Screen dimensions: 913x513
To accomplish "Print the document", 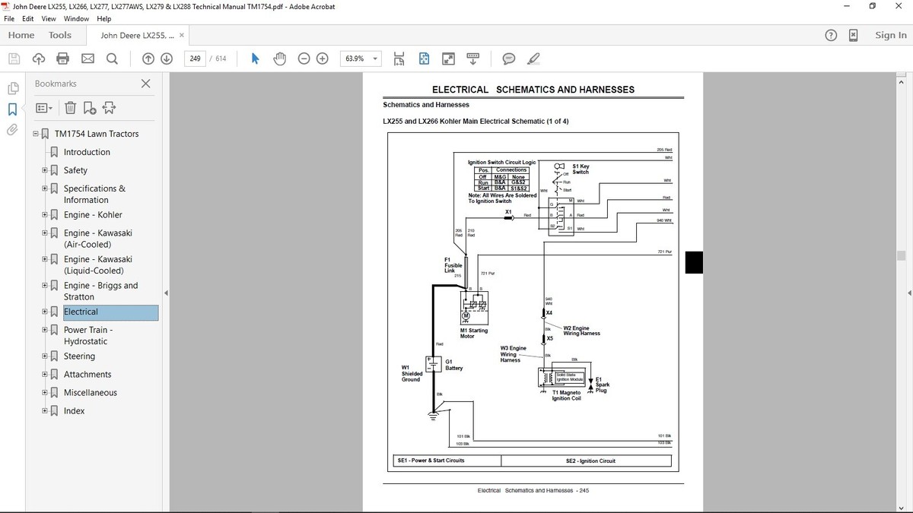I will 63,58.
